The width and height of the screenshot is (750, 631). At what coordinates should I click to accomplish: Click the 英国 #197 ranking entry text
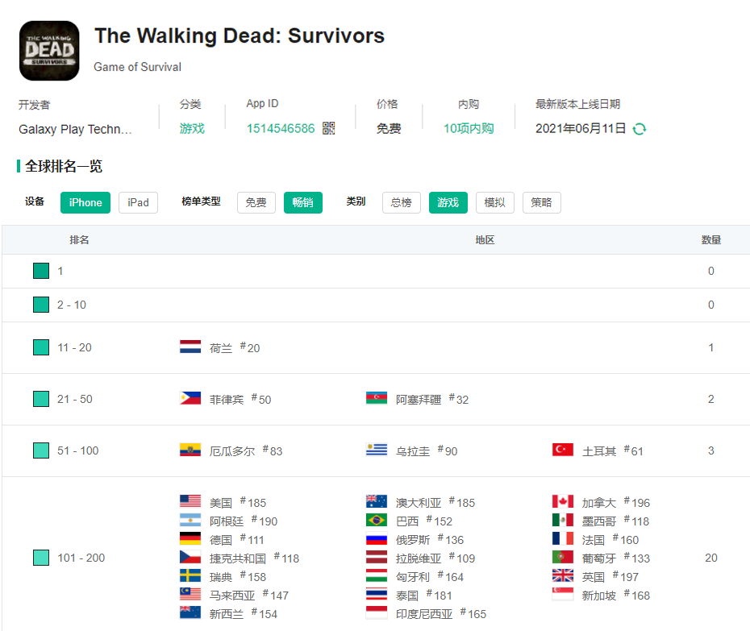tap(610, 577)
